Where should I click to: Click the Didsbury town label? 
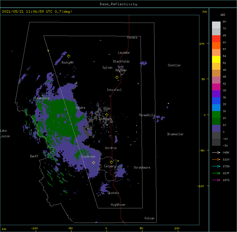pos(106,119)
